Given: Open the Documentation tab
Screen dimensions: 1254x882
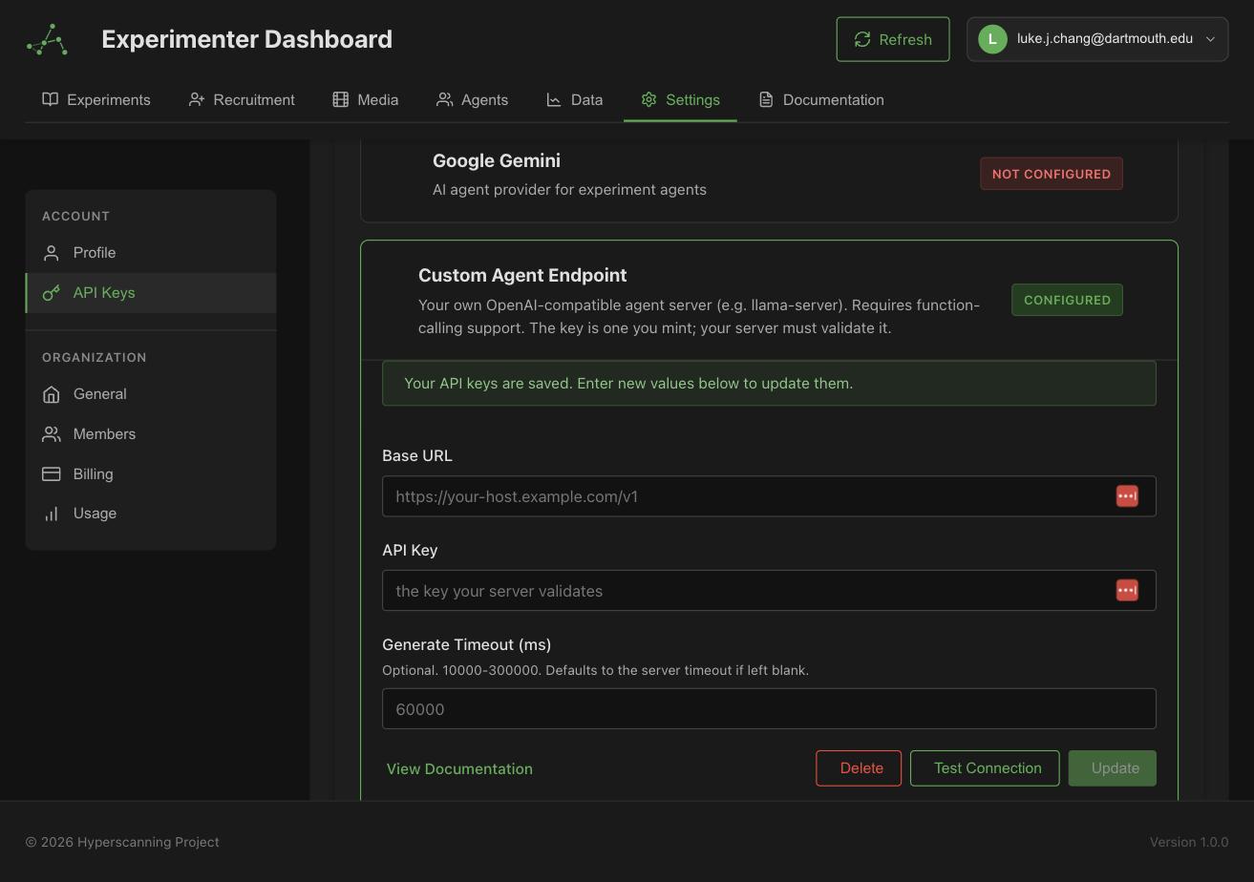Looking at the screenshot, I should [x=821, y=99].
